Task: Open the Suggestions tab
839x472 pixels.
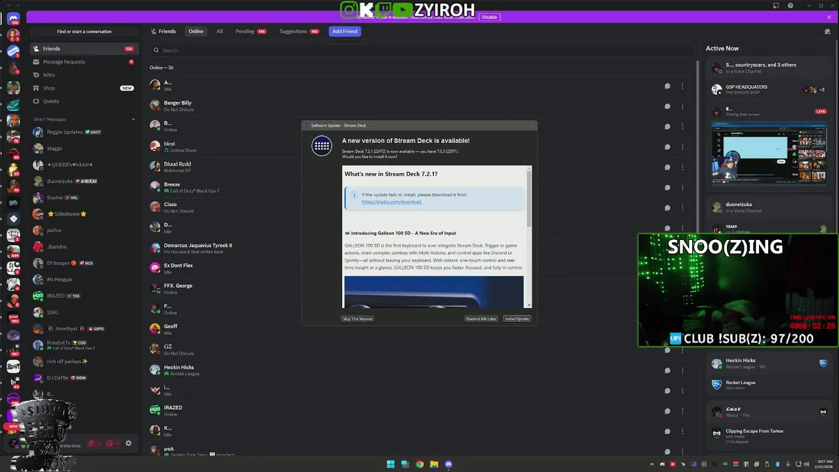Action: [x=299, y=31]
